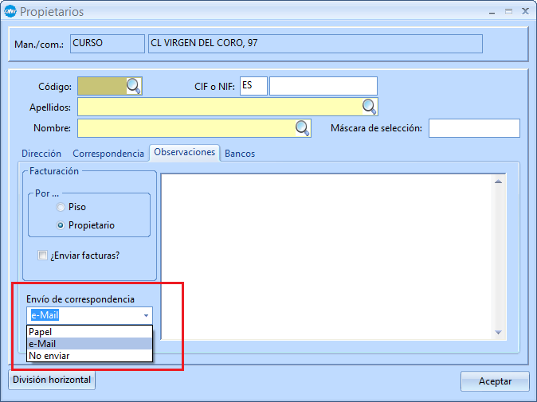Image resolution: width=537 pixels, height=402 pixels.
Task: Switch to the Dirección tab
Action: click(41, 154)
